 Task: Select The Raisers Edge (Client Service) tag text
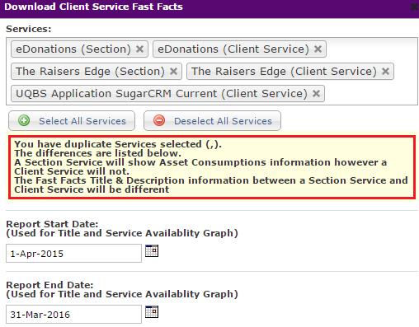click(284, 72)
